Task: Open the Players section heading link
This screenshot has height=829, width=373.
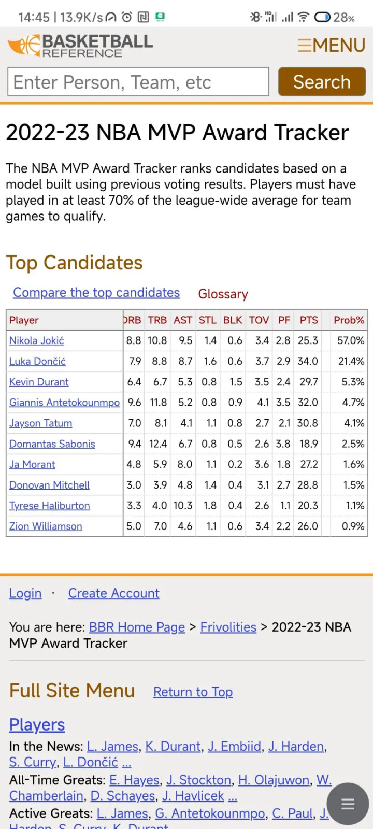Action: click(x=37, y=725)
